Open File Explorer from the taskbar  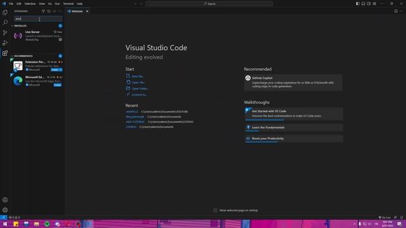[37, 224]
